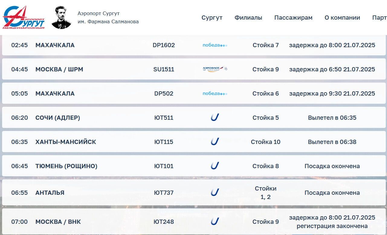Open the Филиалы menu
The height and width of the screenshot is (235, 387).
[x=248, y=18]
